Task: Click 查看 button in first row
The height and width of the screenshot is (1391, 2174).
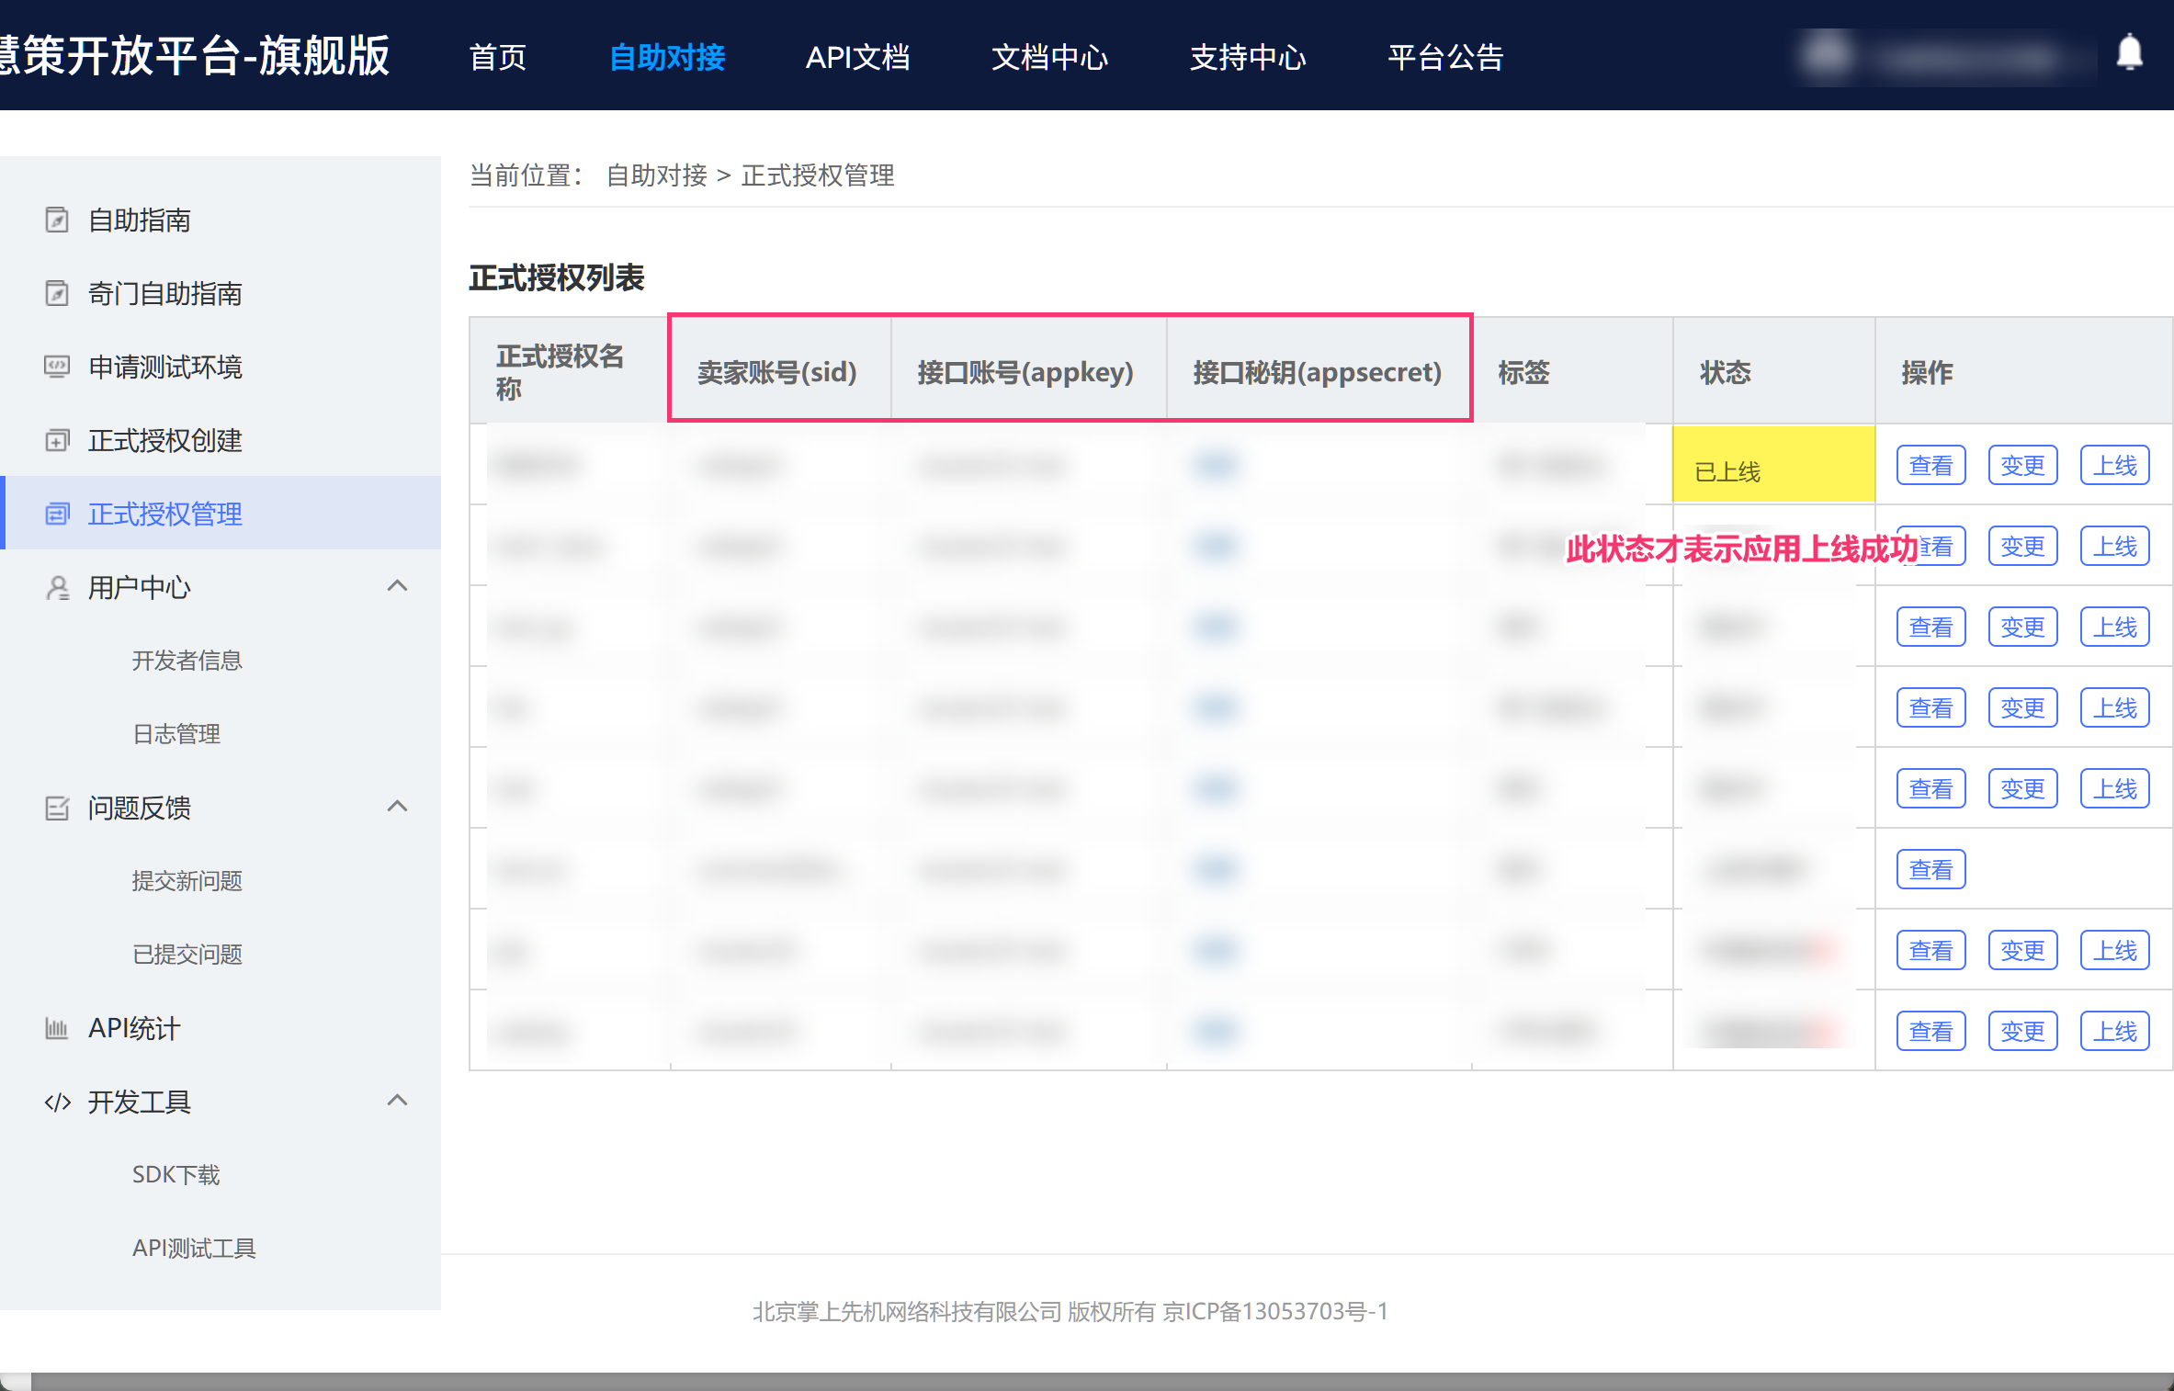Action: point(1931,466)
